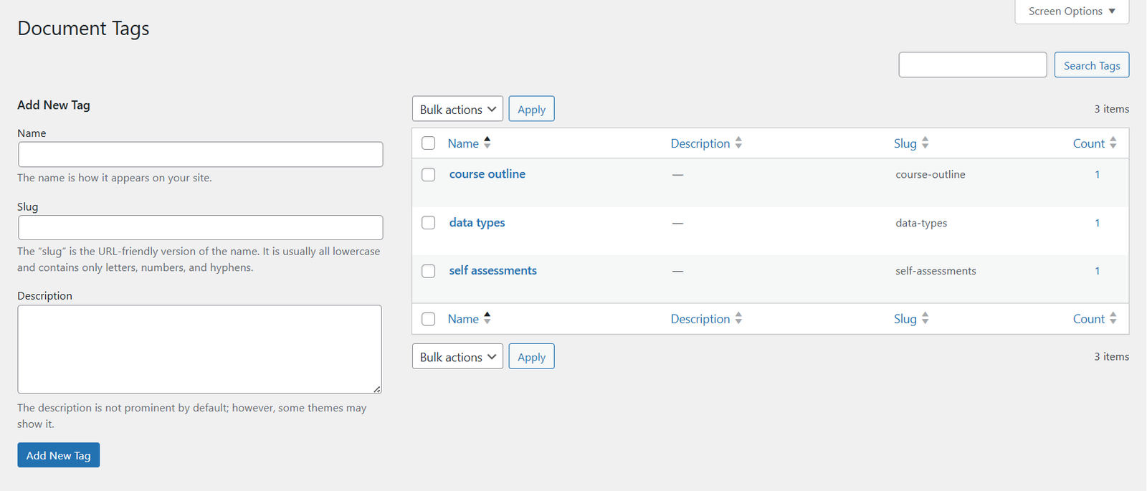Viewport: 1147px width, 491px height.
Task: Toggle the select-all checkbox in top header
Action: click(x=429, y=143)
